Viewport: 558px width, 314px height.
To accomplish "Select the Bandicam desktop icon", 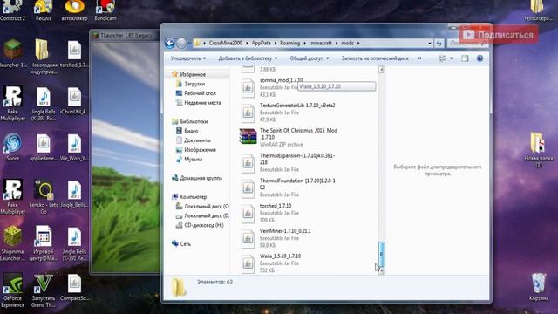I will pyautogui.click(x=105, y=11).
